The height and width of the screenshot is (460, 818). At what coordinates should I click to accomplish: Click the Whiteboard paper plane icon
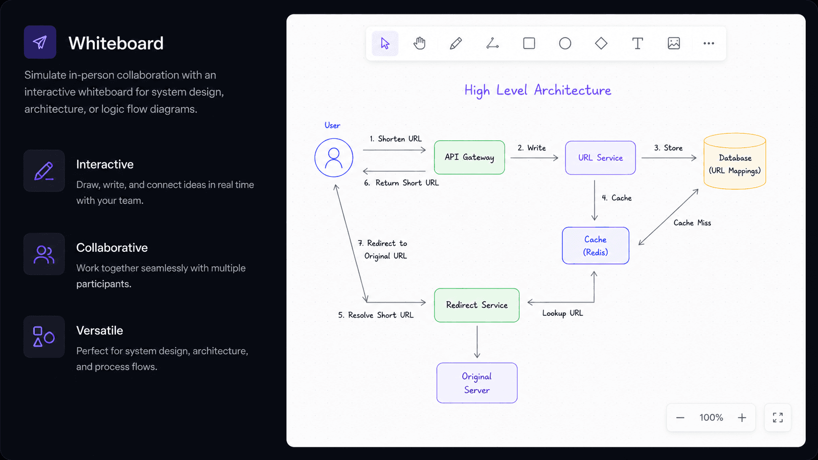(40, 42)
